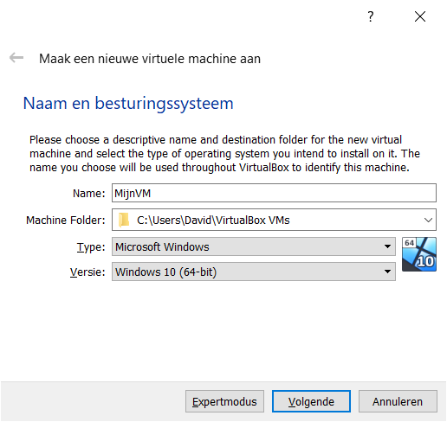Switch to Expertmodus
This screenshot has width=447, height=422.
(224, 401)
